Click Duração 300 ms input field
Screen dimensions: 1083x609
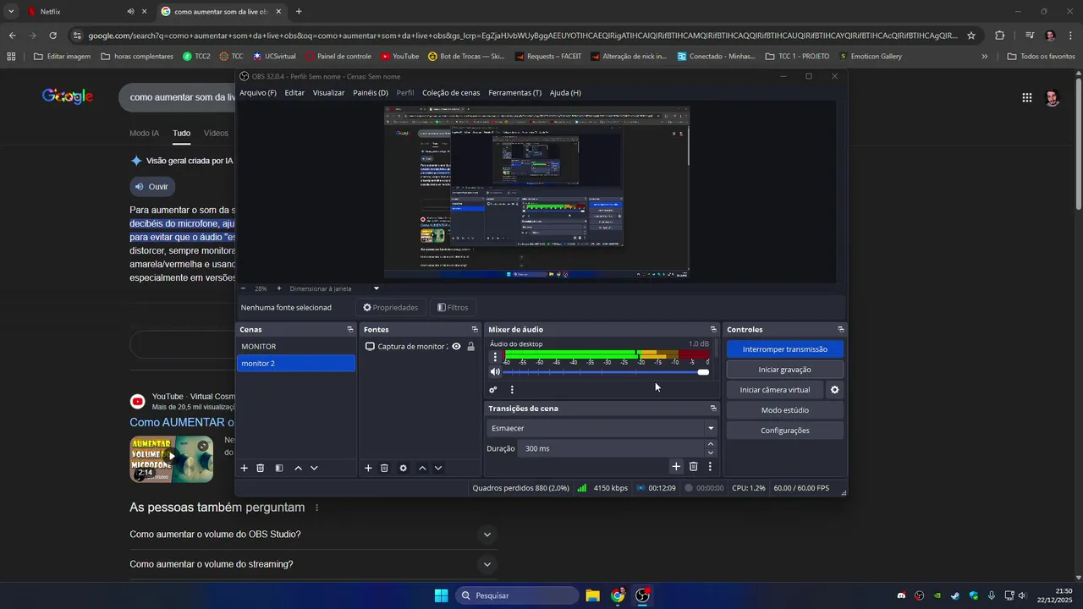click(x=611, y=448)
